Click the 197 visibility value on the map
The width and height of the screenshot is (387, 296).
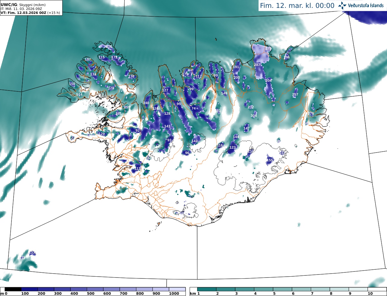(88, 59)
